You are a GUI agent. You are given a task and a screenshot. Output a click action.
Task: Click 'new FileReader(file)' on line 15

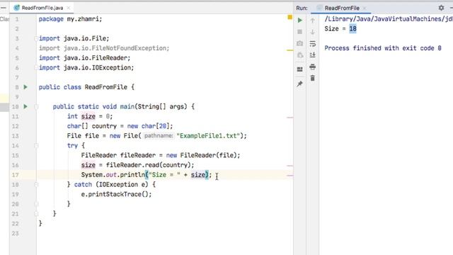(x=201, y=155)
